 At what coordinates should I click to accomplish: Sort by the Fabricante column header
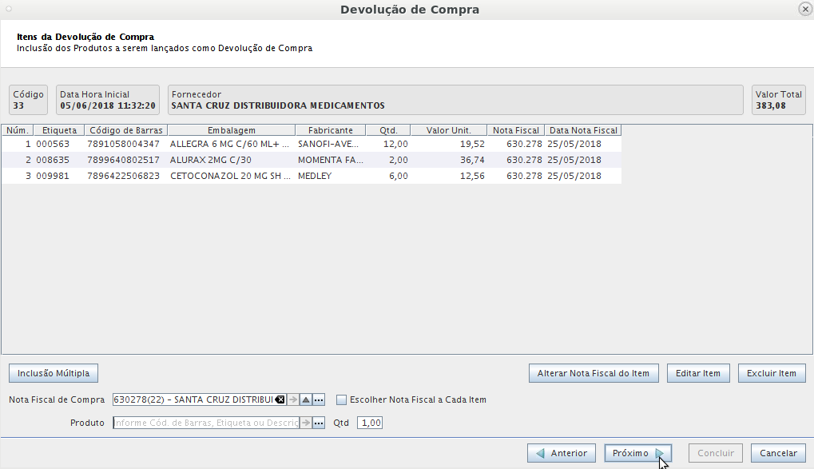tap(330, 130)
